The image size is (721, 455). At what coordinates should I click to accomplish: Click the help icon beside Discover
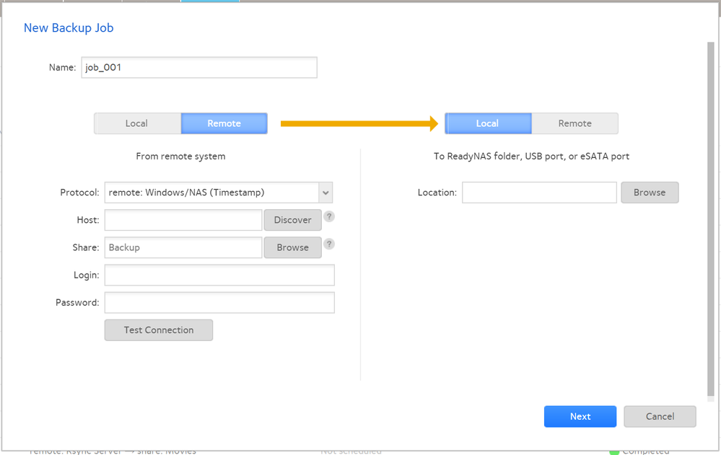point(329,216)
